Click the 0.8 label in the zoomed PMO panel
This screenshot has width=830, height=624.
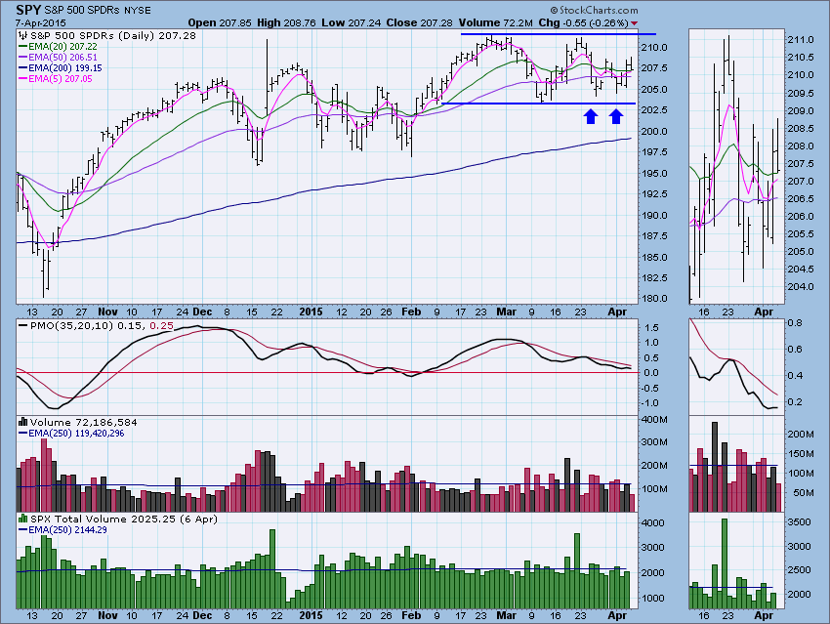pos(795,323)
